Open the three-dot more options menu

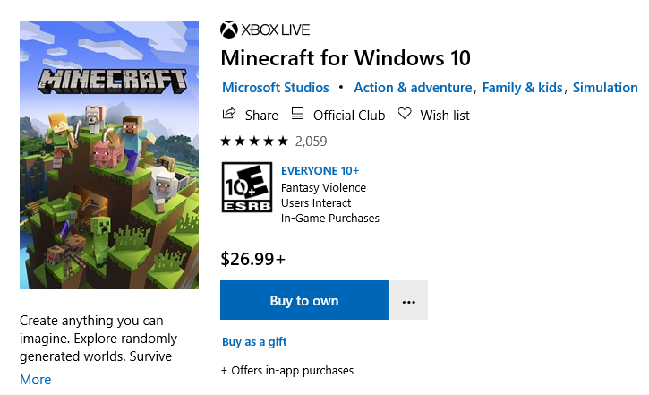coord(409,301)
